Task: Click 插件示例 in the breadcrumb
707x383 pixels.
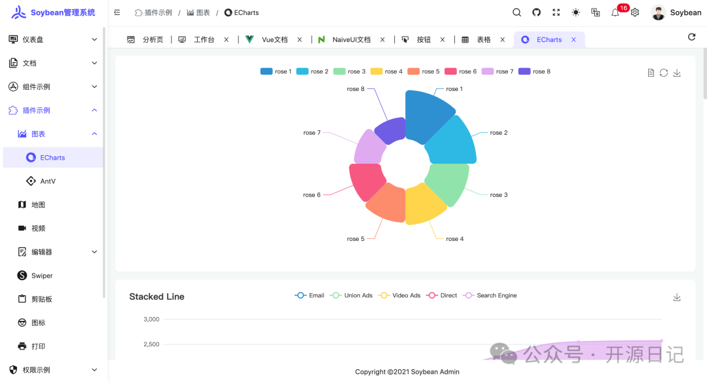Action: tap(153, 12)
